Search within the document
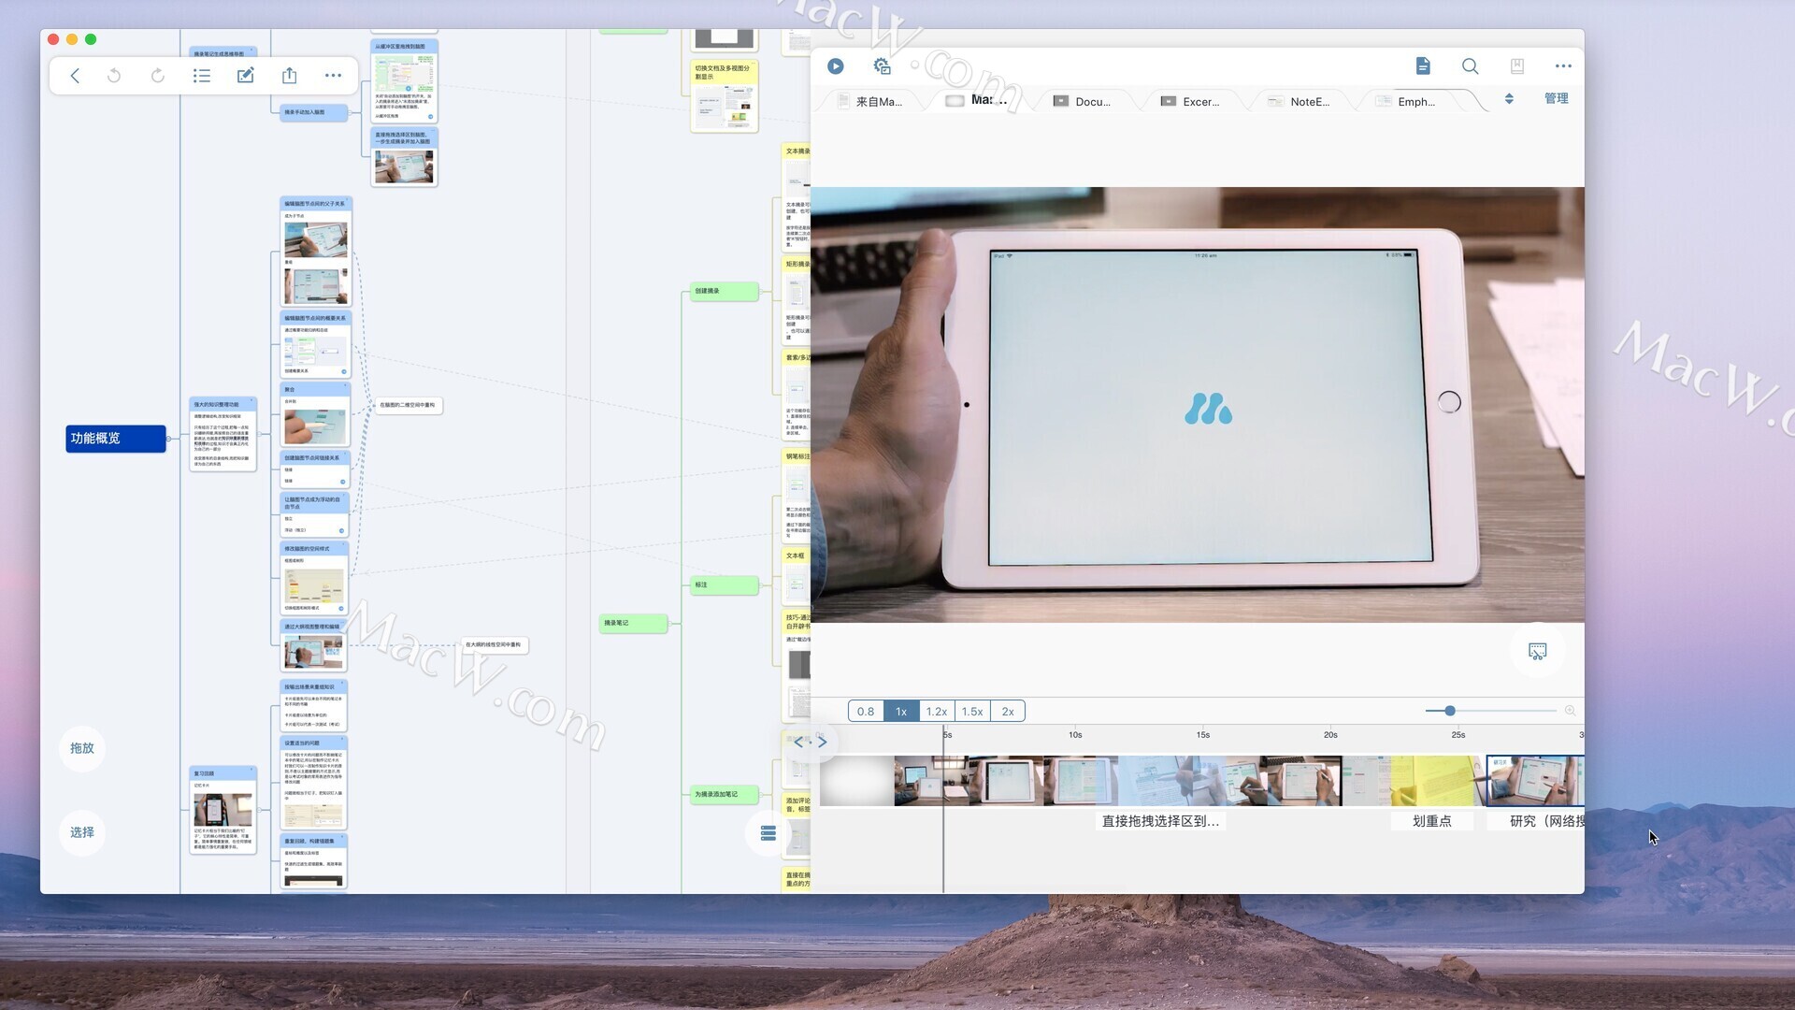This screenshot has width=1795, height=1010. (x=1471, y=66)
